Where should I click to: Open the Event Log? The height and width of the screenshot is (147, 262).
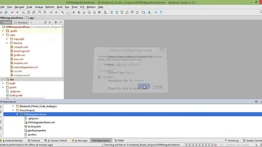click(232, 140)
